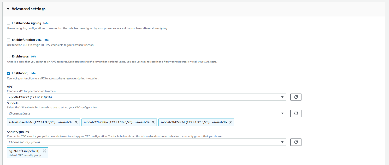Enable Code signing checkbox
The image size is (389, 165).
click(x=9, y=23)
